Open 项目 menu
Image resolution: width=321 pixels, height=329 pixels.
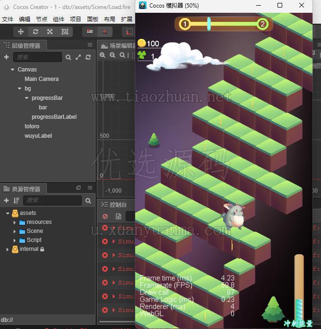pyautogui.click(x=76, y=19)
